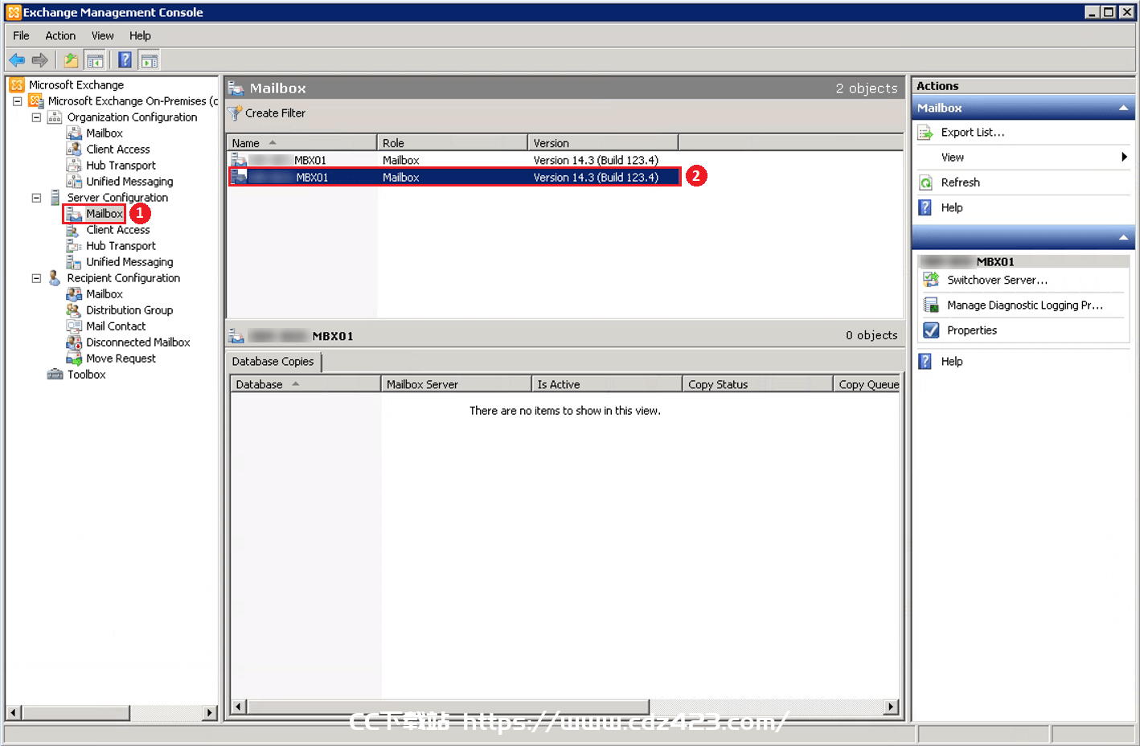Screen dimensions: 1140x746
Task: Select Unified Messaging under Organization Configuration
Action: click(x=129, y=182)
